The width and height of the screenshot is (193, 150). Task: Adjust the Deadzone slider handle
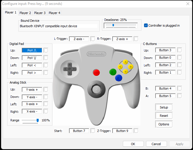[113, 25]
